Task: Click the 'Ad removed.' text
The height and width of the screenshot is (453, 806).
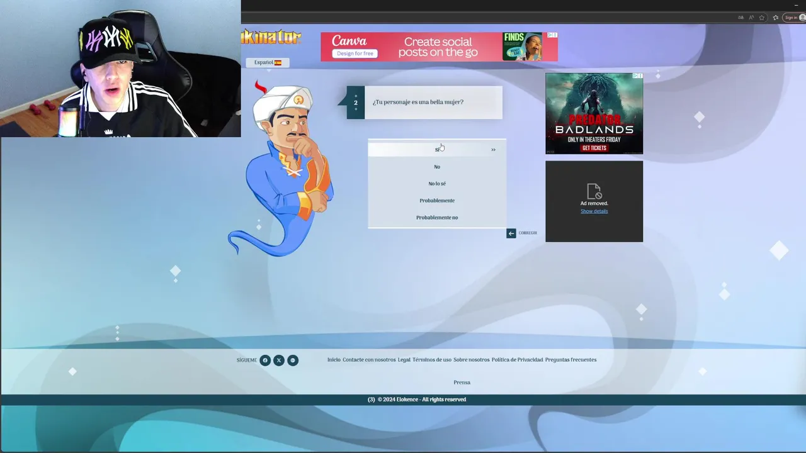Action: tap(594, 204)
